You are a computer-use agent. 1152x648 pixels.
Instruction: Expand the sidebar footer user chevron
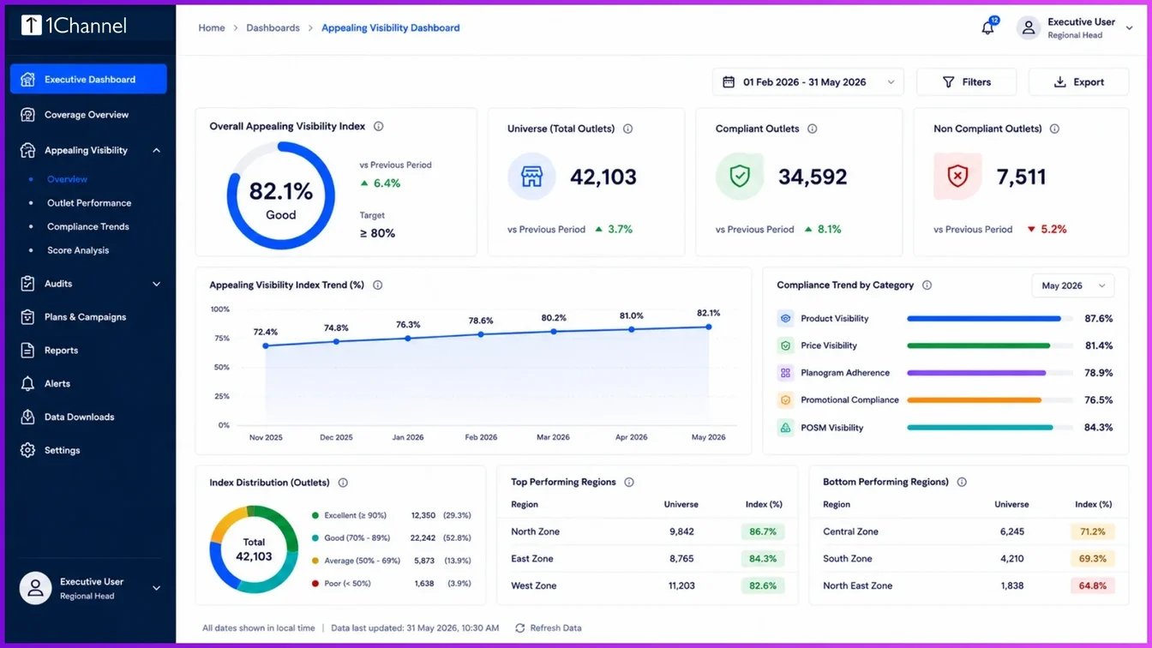(x=156, y=588)
